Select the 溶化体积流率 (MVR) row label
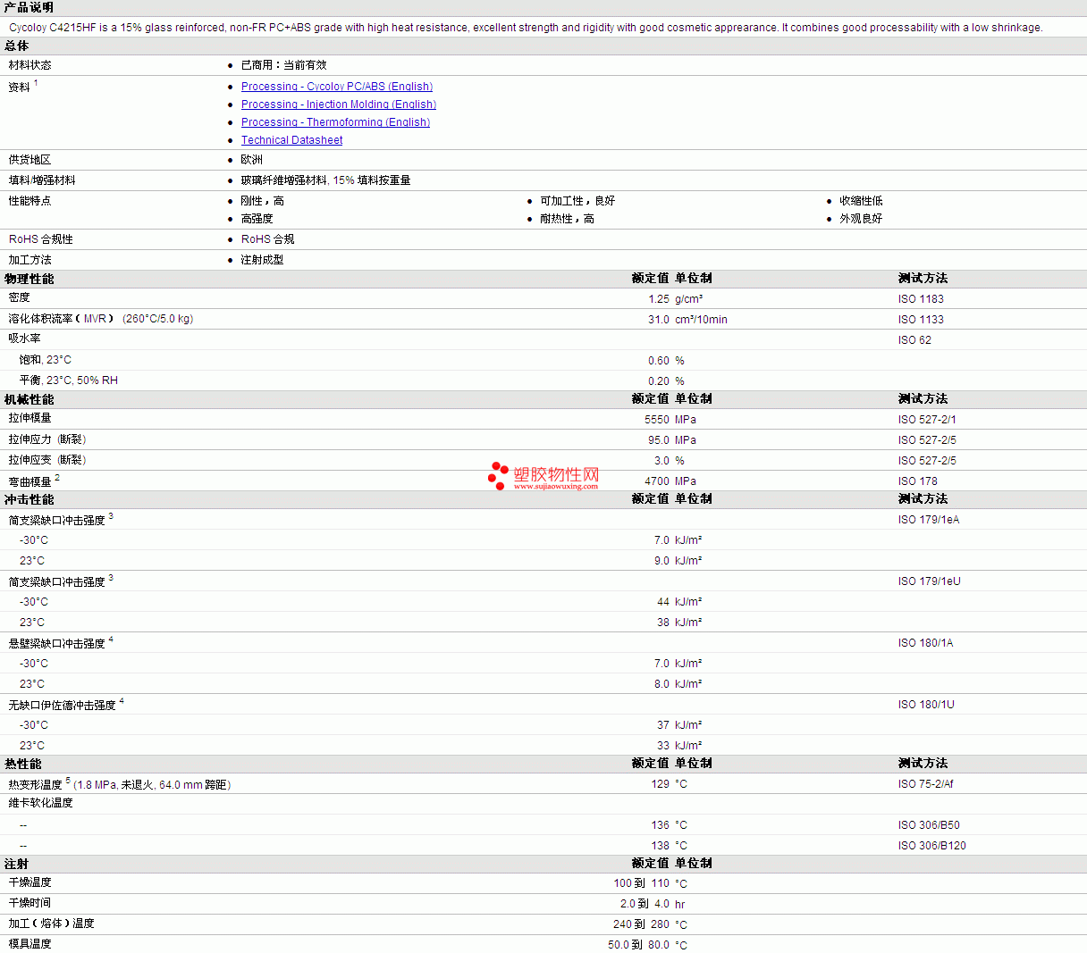Image resolution: width=1087 pixels, height=953 pixels. point(101,319)
